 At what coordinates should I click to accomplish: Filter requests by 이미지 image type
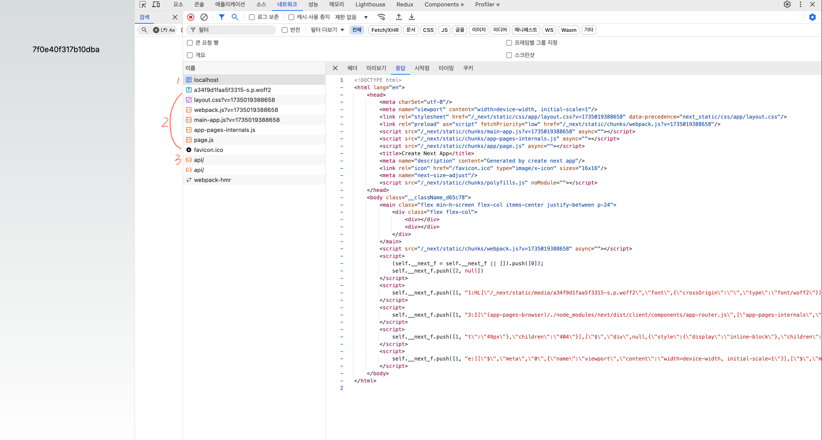coord(479,30)
